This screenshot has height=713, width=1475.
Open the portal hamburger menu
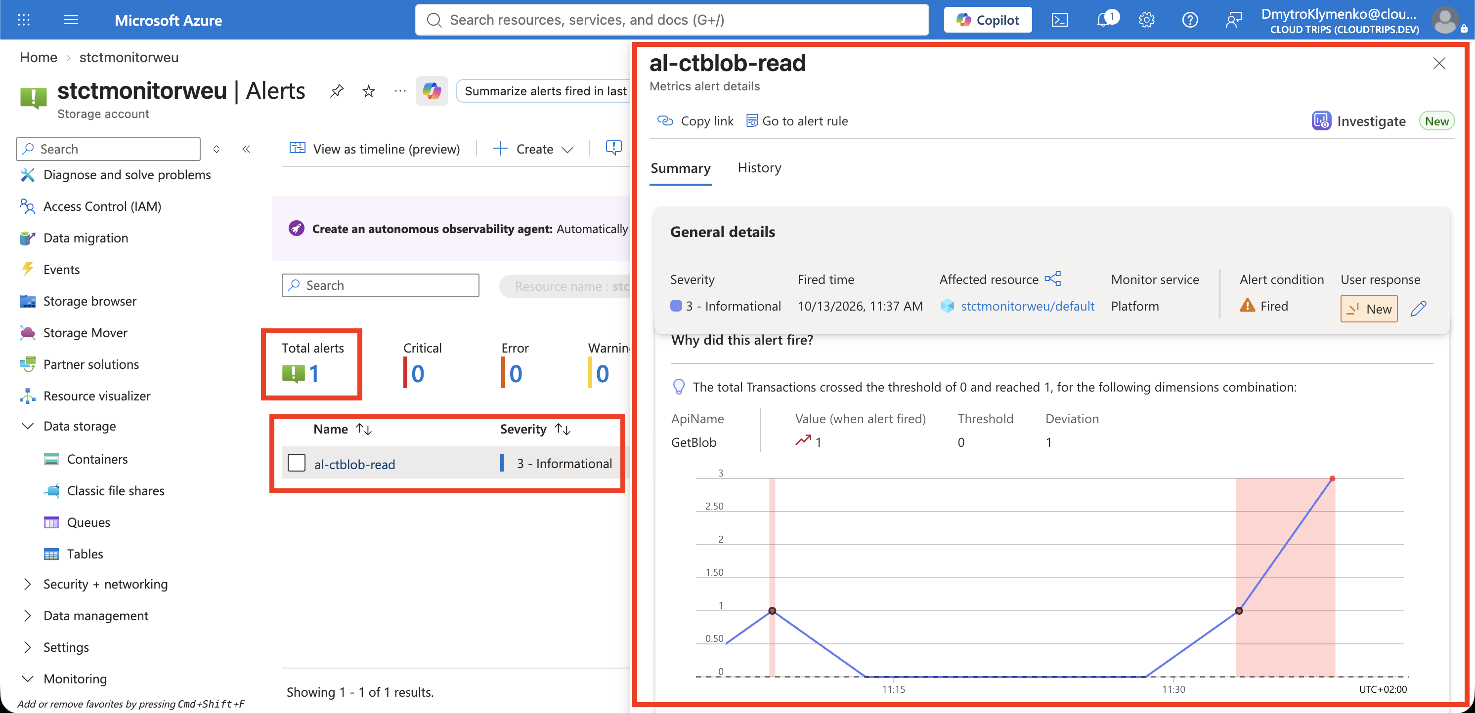click(71, 20)
